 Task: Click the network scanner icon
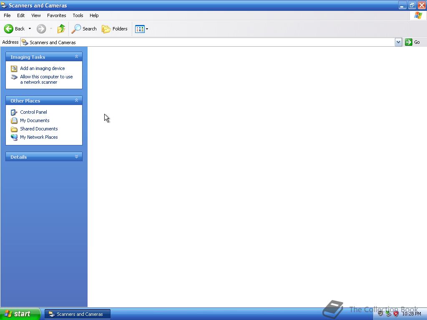coord(14,77)
